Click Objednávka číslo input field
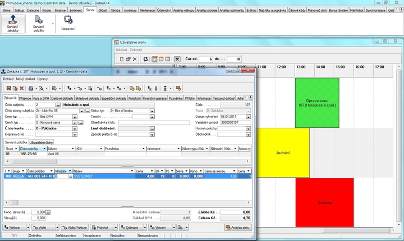 154,123
